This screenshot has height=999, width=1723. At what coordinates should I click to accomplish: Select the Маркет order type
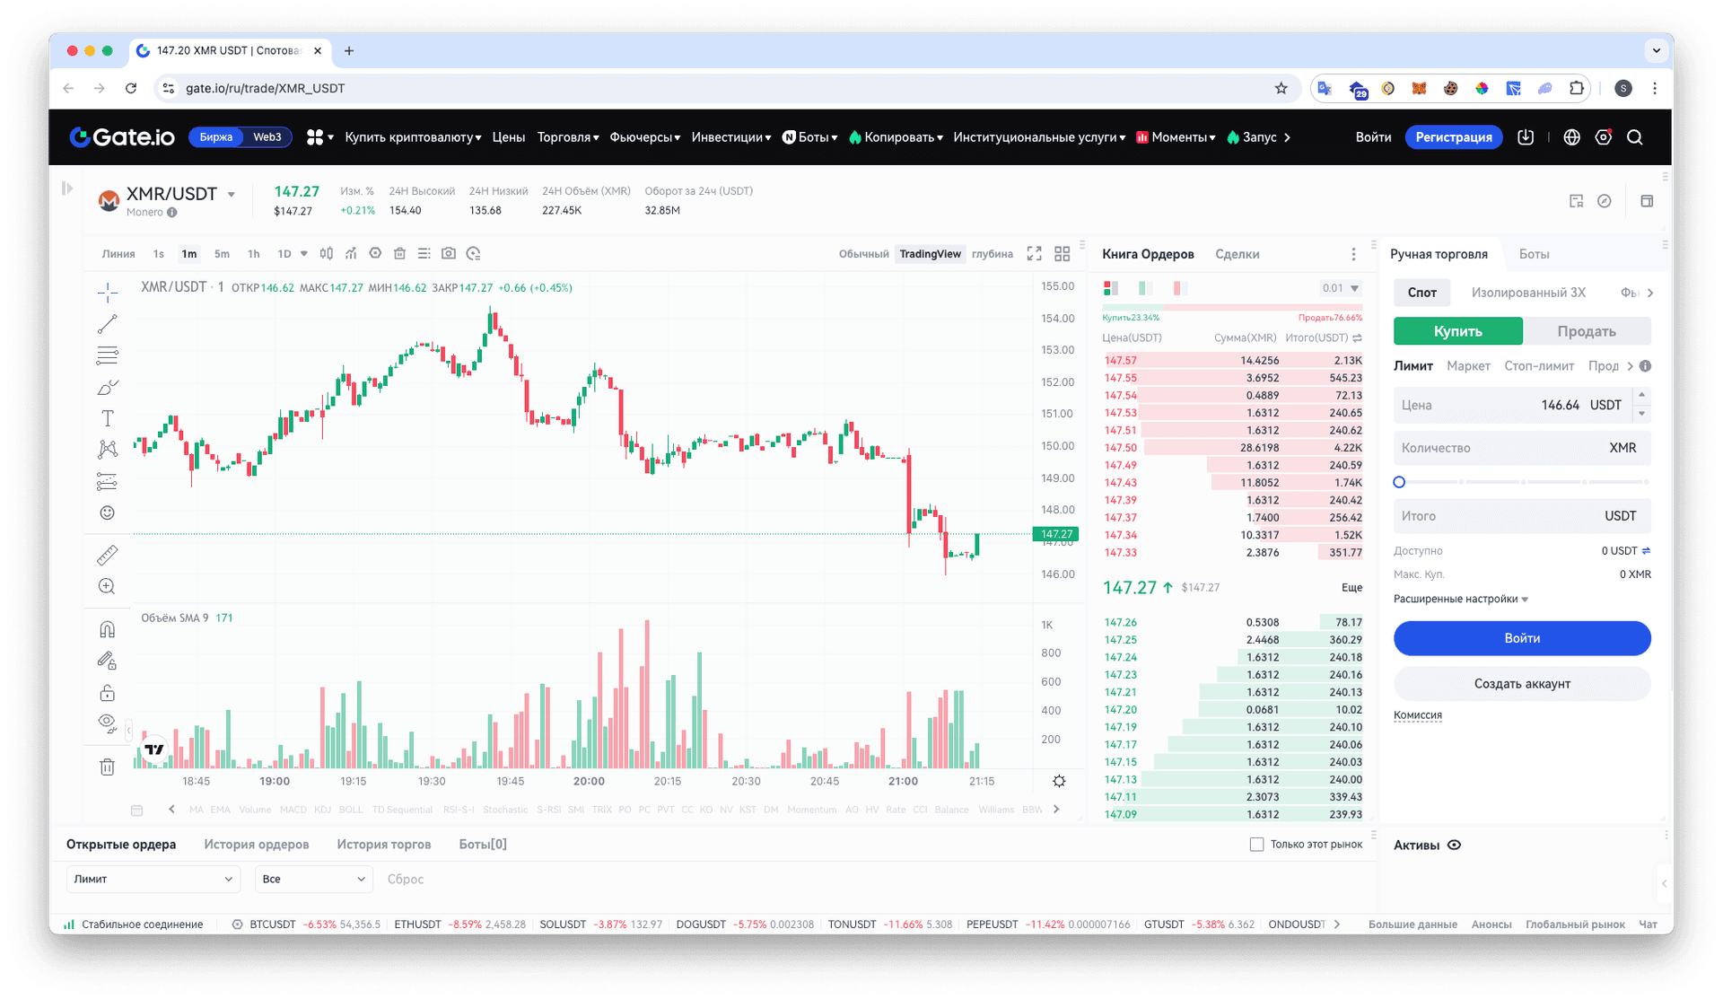(x=1468, y=366)
